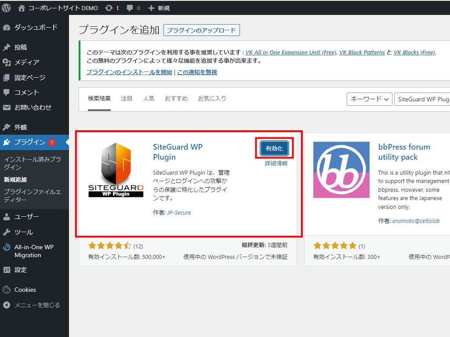Activate SiteGuard with the 有効化 button
This screenshot has height=337, width=450.
click(274, 149)
